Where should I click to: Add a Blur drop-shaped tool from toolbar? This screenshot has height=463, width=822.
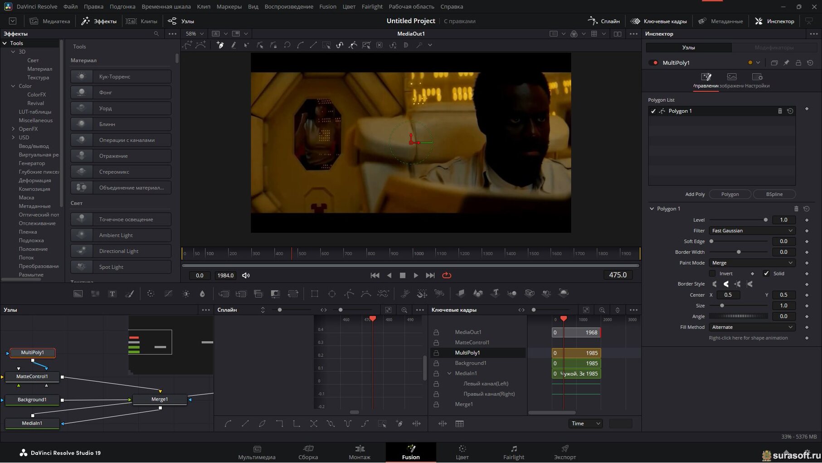(202, 294)
